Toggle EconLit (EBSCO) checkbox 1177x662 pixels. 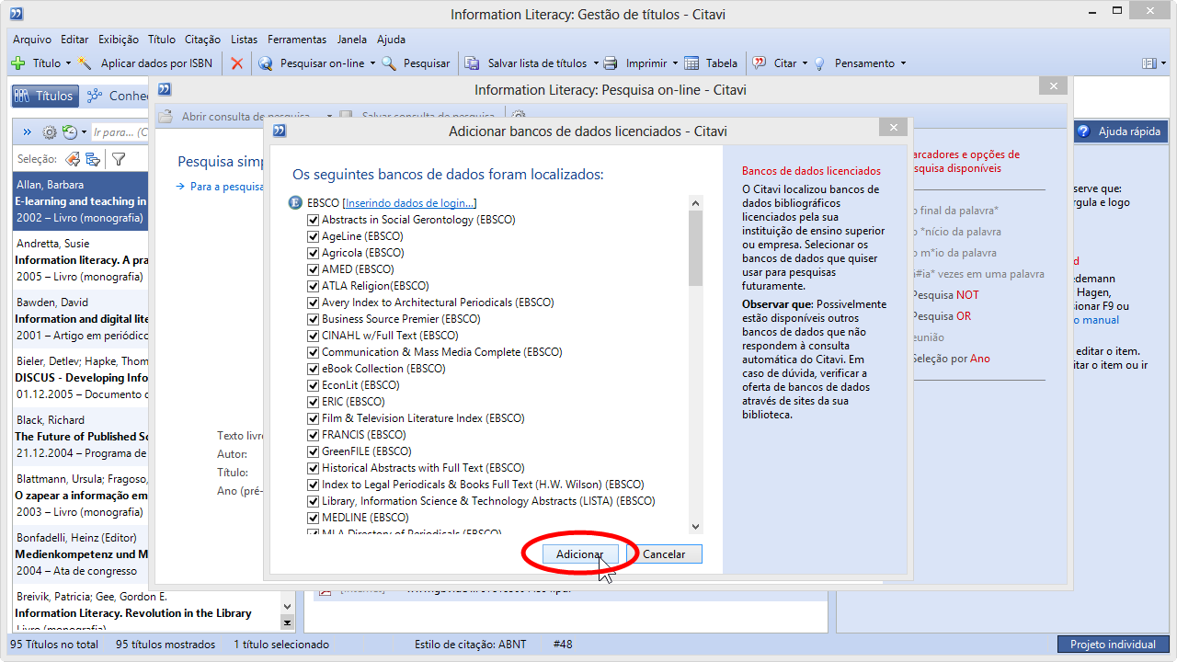coord(314,385)
